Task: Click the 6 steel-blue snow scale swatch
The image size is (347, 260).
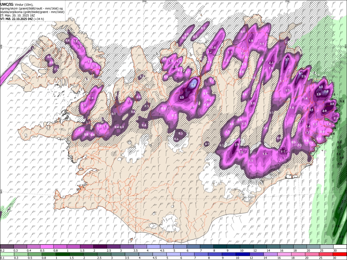Action: point(193,247)
